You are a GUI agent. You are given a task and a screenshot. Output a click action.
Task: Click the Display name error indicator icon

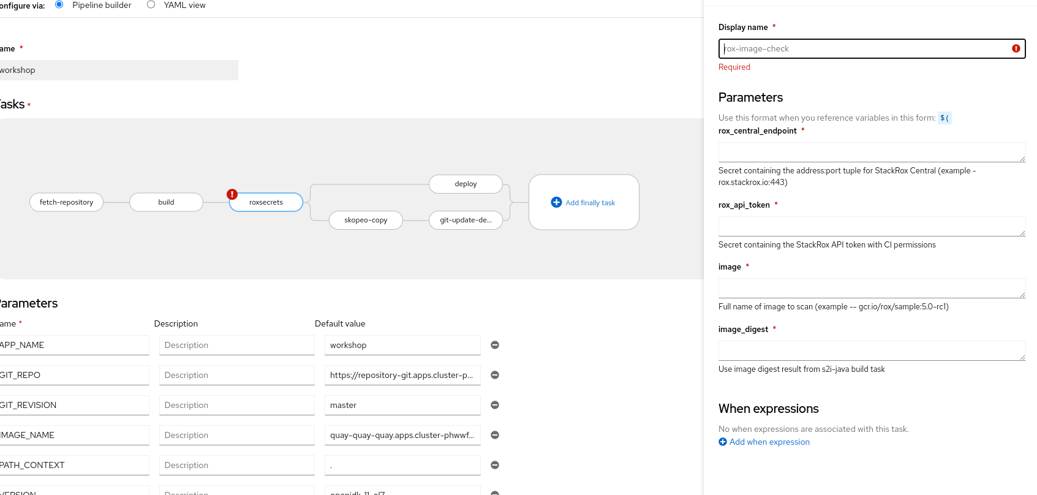pos(1016,48)
